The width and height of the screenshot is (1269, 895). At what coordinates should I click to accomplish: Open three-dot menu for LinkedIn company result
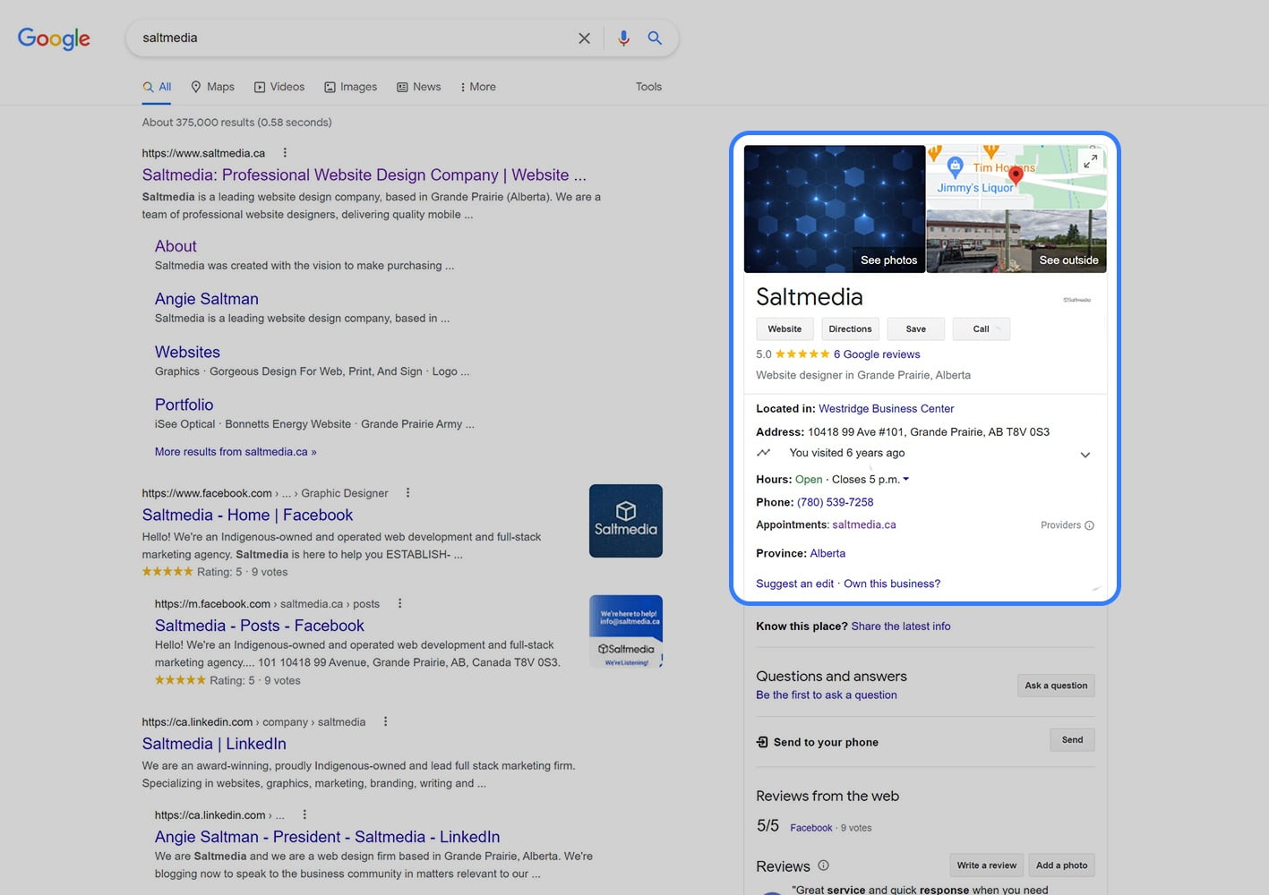pyautogui.click(x=385, y=722)
